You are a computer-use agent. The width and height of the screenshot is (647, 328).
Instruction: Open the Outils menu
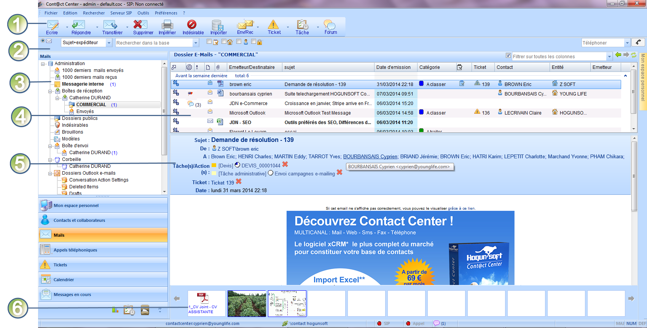pos(143,13)
